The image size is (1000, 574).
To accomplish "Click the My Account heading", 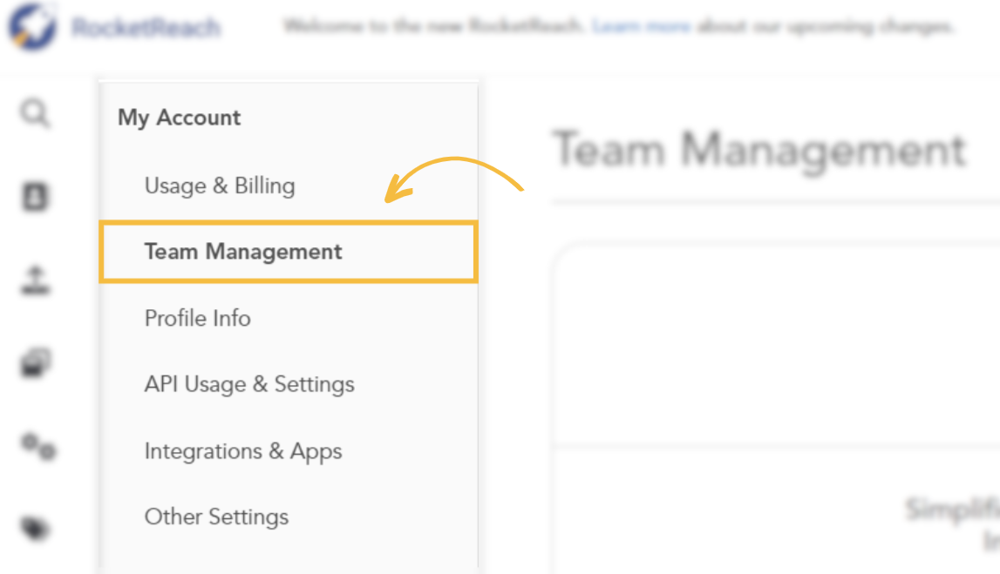I will 180,118.
